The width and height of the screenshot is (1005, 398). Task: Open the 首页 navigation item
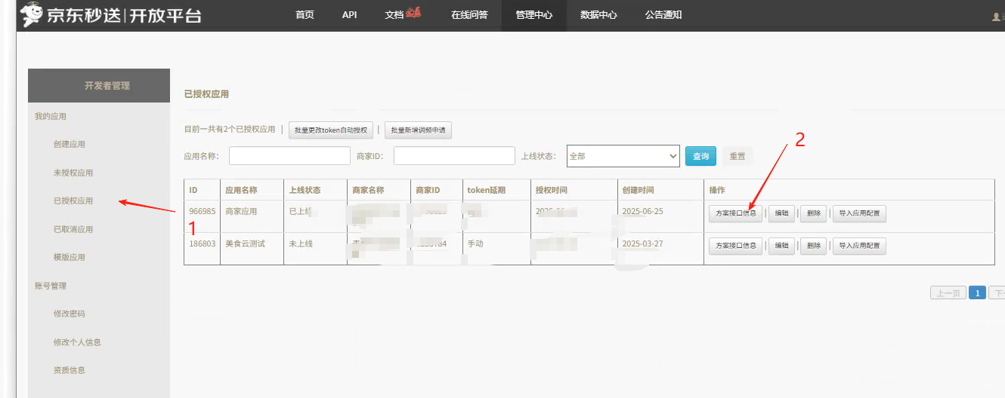click(x=305, y=15)
